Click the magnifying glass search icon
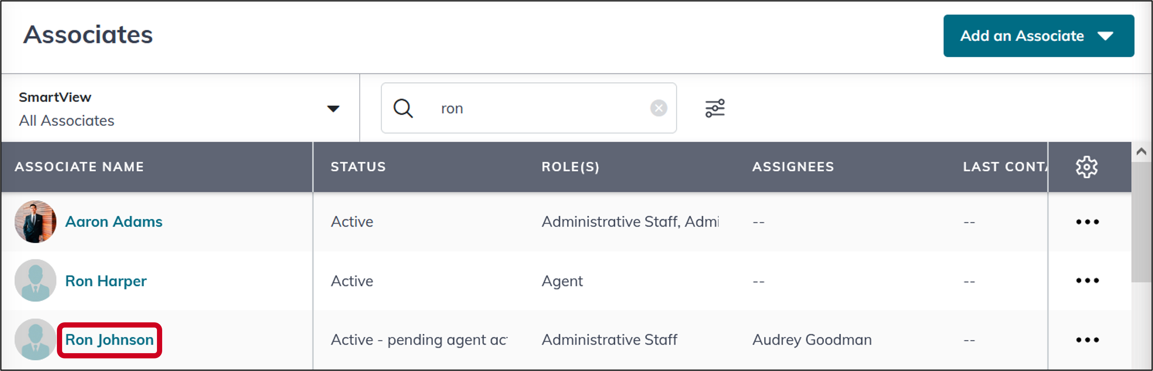This screenshot has width=1153, height=371. pyautogui.click(x=403, y=108)
